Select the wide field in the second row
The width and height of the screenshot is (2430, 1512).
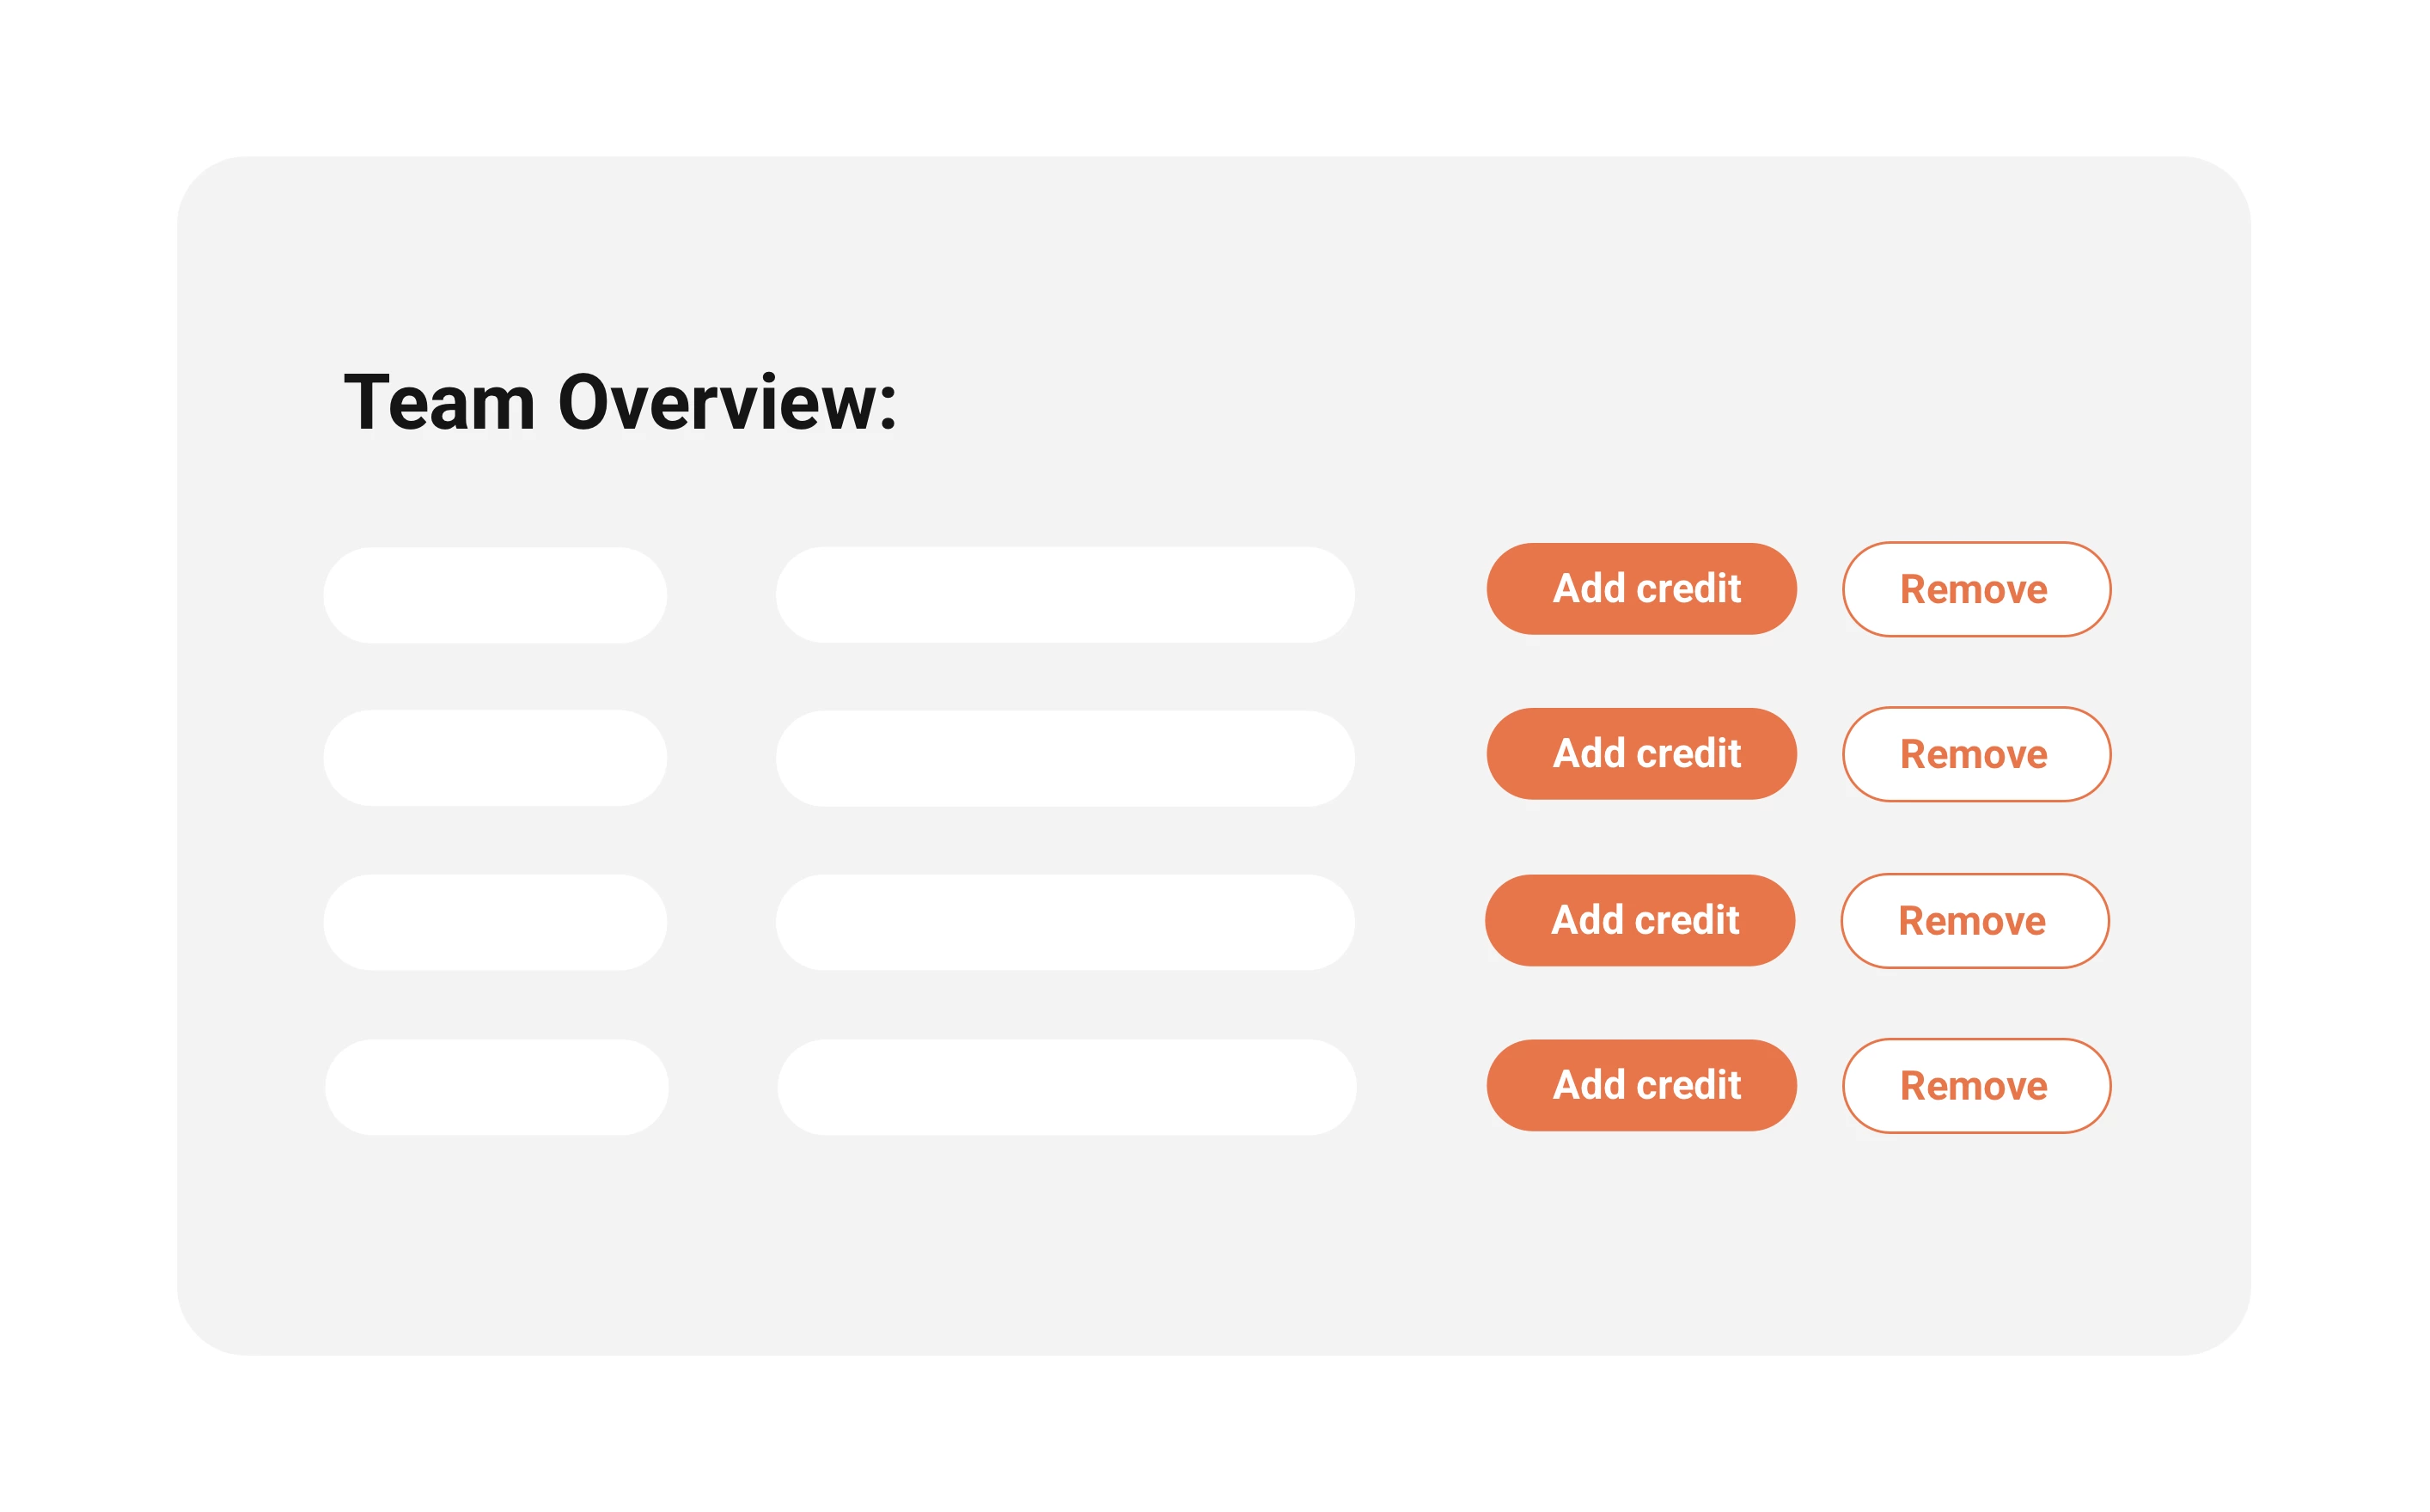point(1065,758)
